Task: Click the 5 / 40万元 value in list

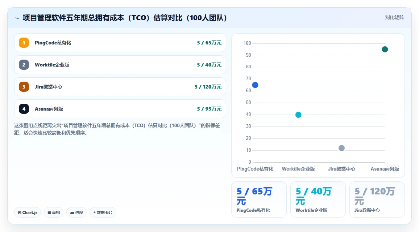Action: 209,65
